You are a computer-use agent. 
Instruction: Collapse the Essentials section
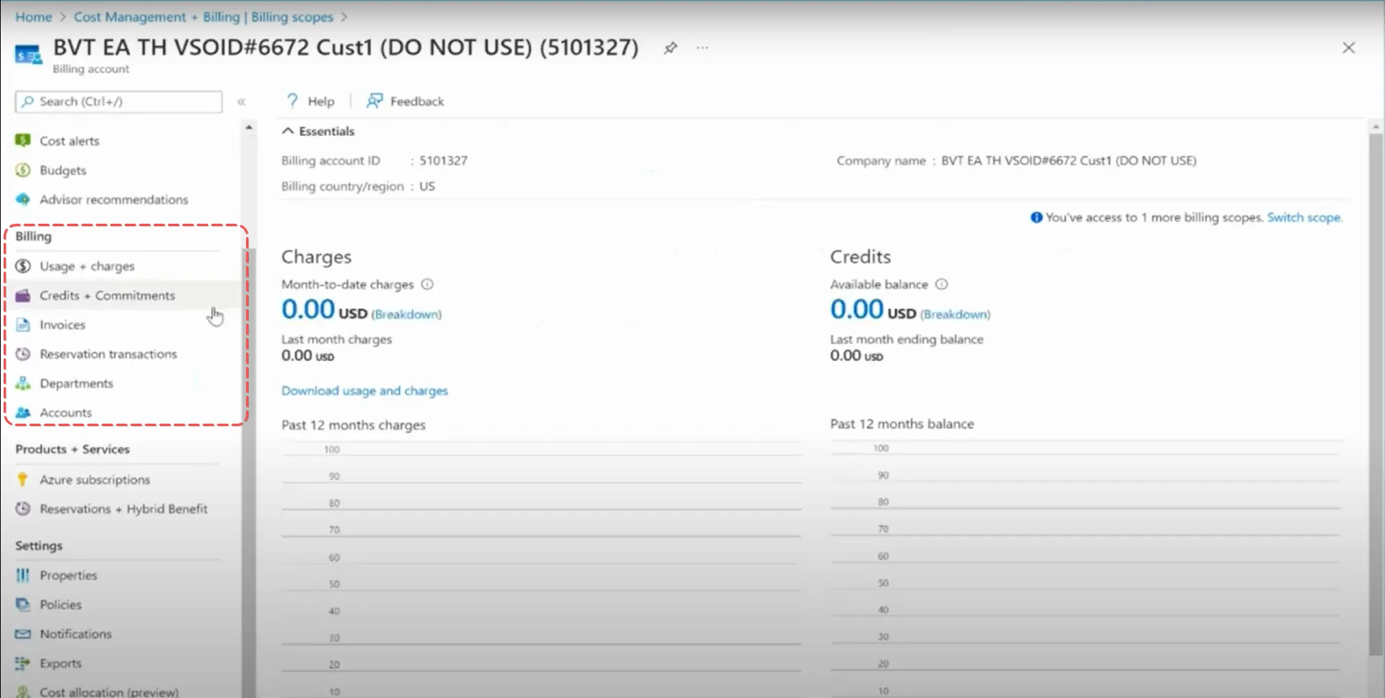point(288,131)
